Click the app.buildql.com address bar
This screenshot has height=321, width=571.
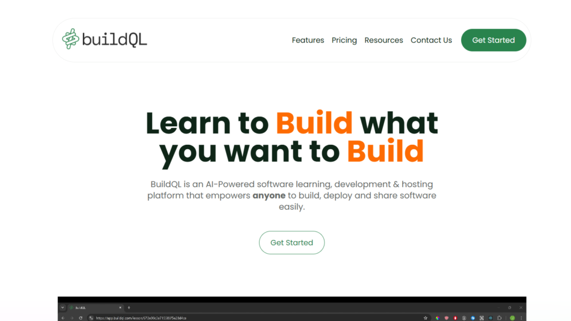coord(259,318)
